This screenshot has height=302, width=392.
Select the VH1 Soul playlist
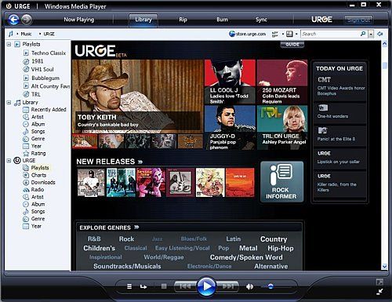coord(42,70)
